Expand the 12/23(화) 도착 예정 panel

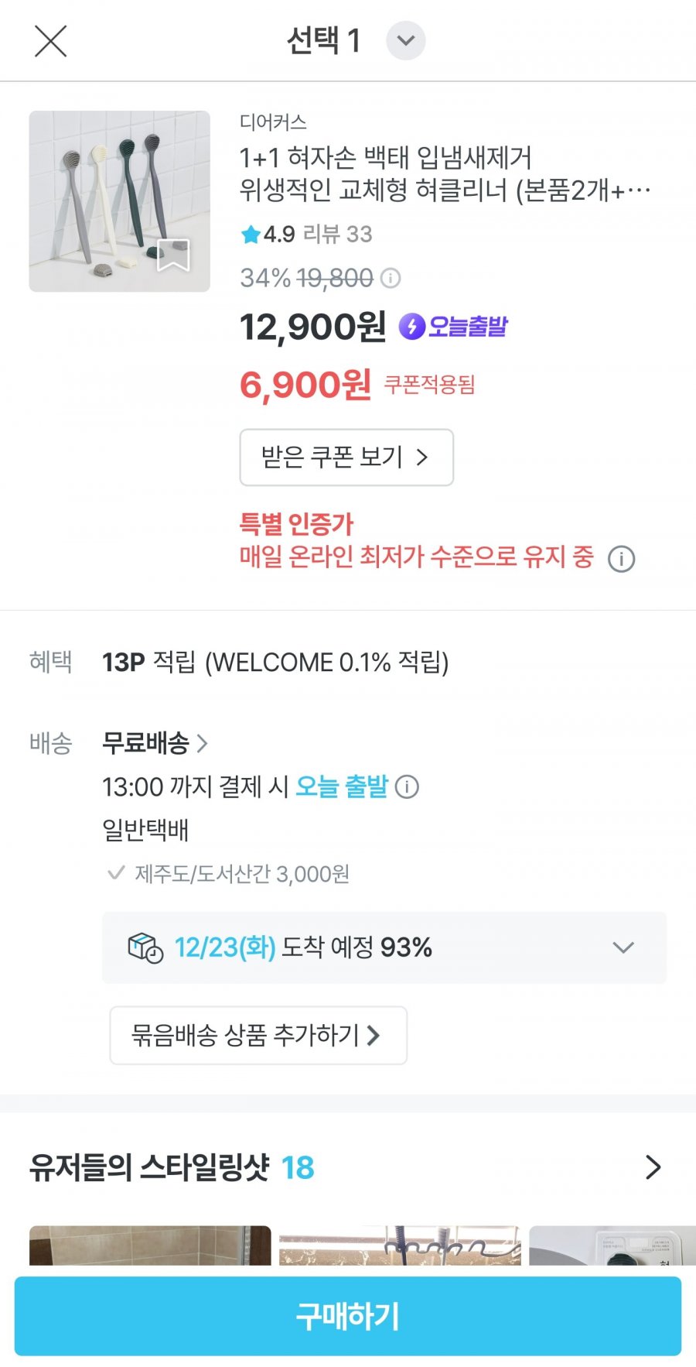(x=623, y=947)
